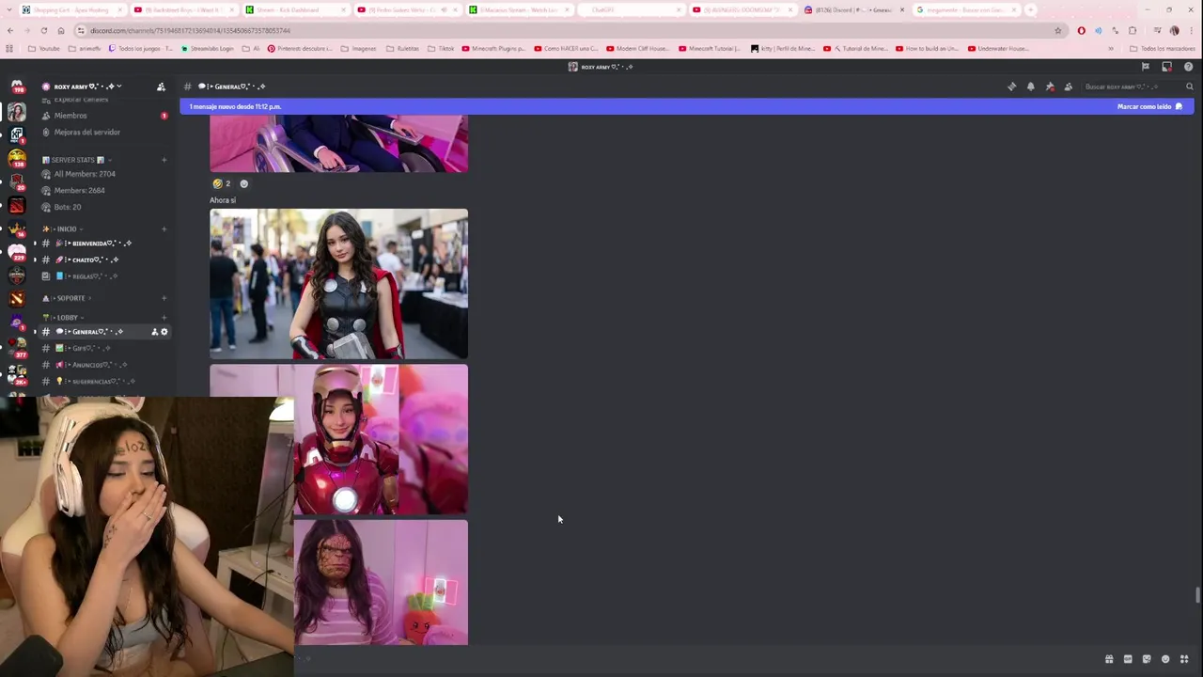The height and width of the screenshot is (677, 1203).
Task: Switch to Backstreet Boys YouTube tab
Action: (x=183, y=9)
